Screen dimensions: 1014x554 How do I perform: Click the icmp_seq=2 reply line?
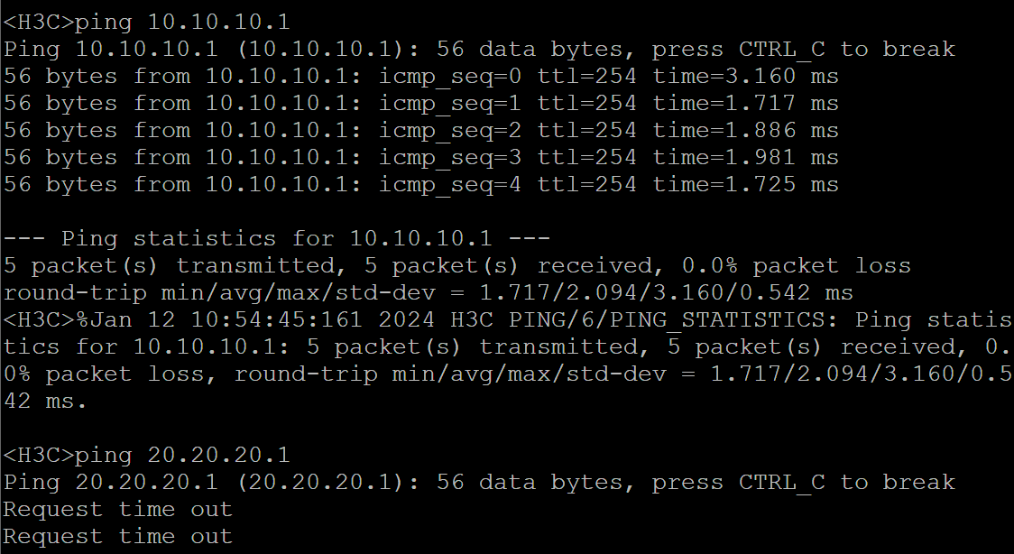(x=421, y=131)
